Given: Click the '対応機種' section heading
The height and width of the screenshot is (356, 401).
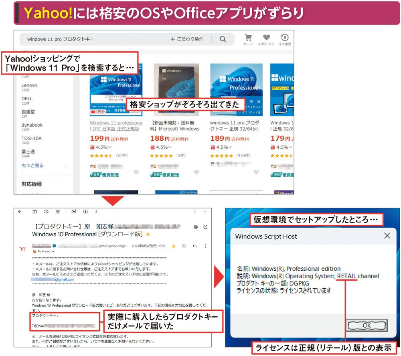Looking at the screenshot, I should point(31,184).
